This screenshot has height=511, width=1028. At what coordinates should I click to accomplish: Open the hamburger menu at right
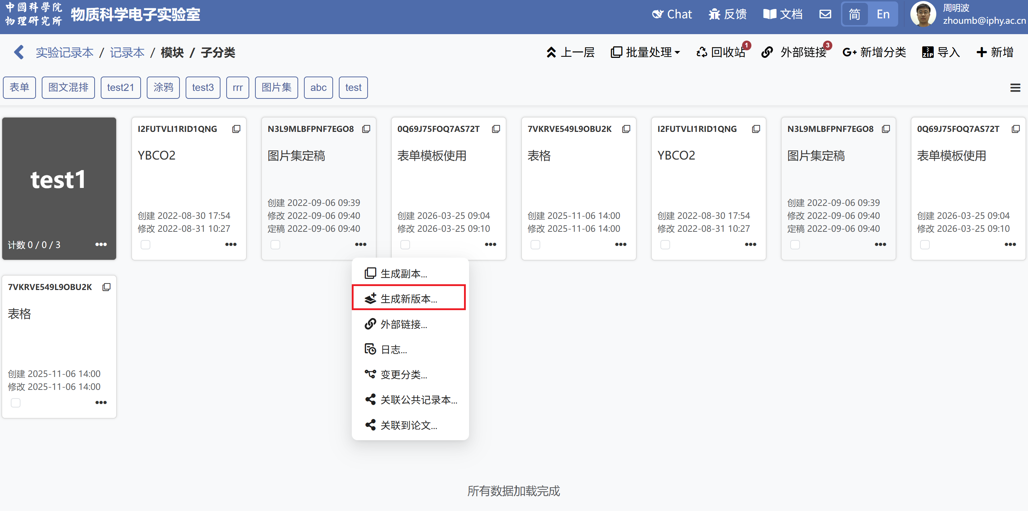tap(1015, 88)
